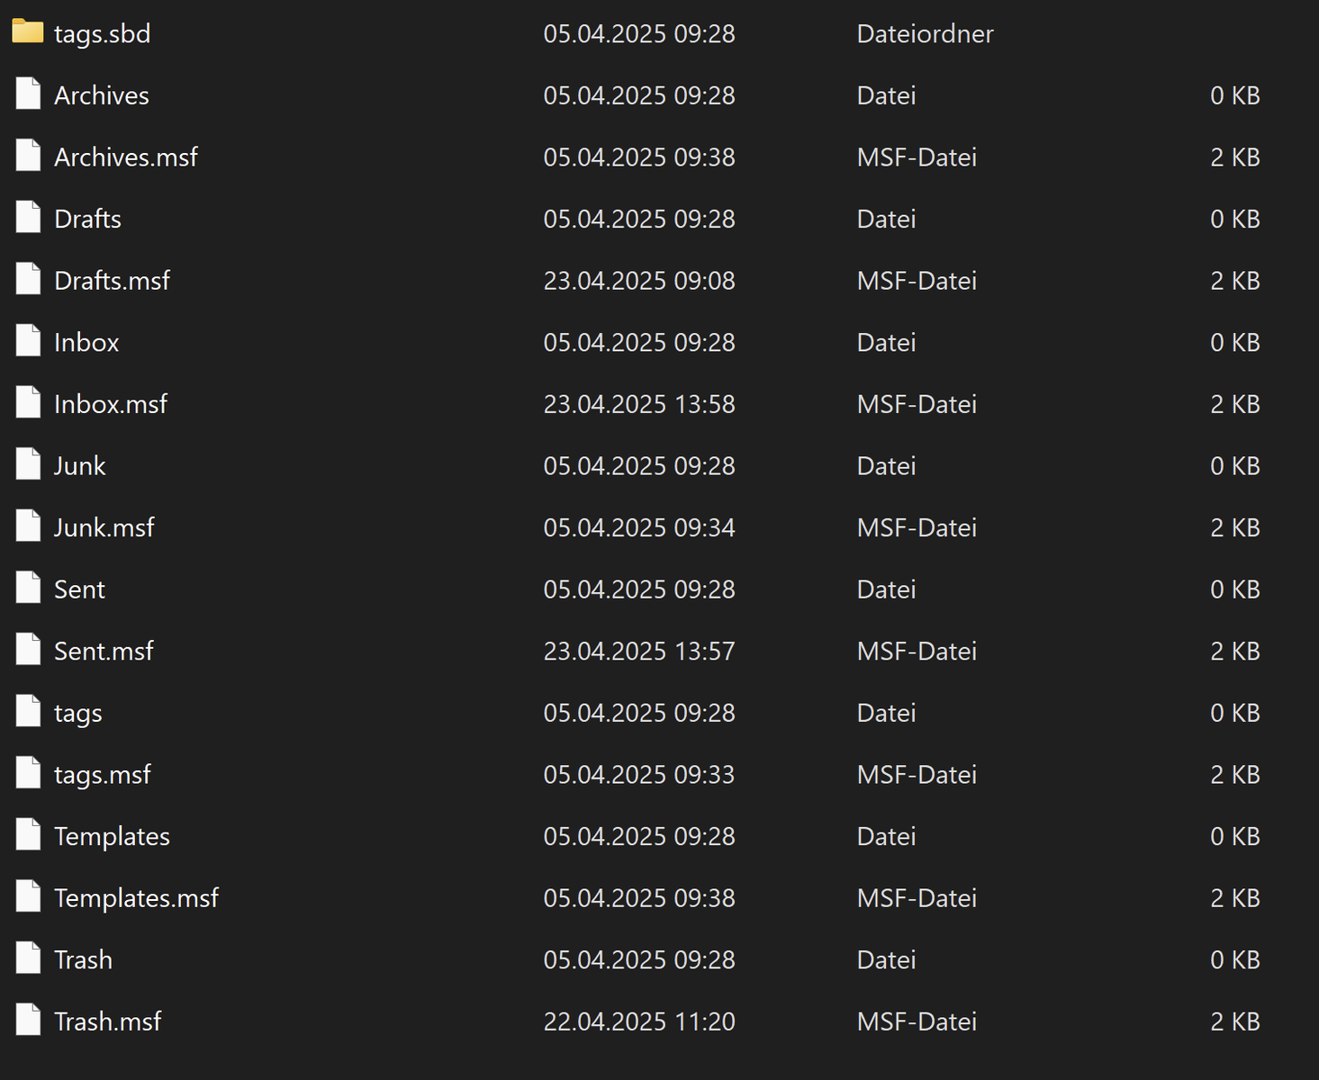Select the Archives.msf file name
The height and width of the screenshot is (1080, 1319).
[125, 157]
